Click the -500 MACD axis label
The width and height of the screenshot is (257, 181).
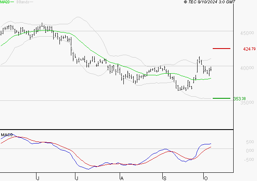tap(249, 160)
